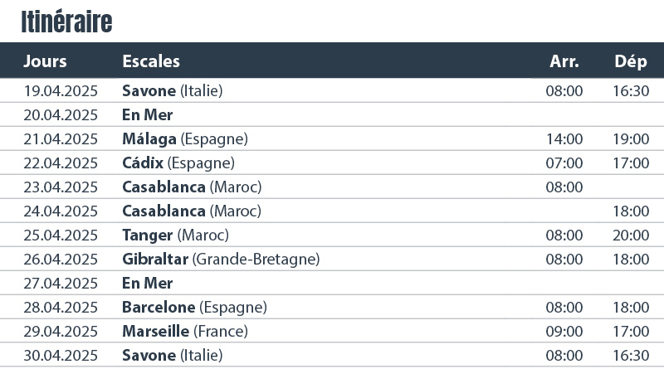664x369 pixels.
Task: Select the En Mer entry for 27.04.2025
Action: [x=147, y=283]
